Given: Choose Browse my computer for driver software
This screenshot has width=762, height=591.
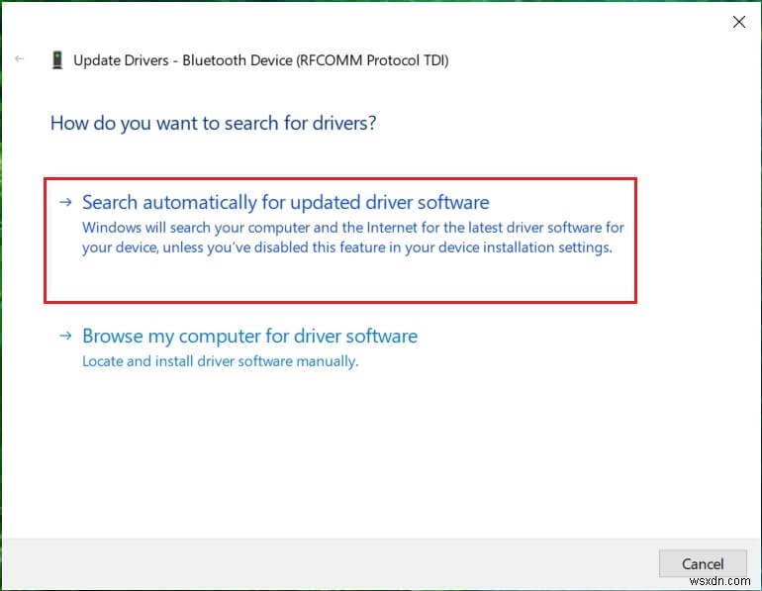Looking at the screenshot, I should click(249, 337).
